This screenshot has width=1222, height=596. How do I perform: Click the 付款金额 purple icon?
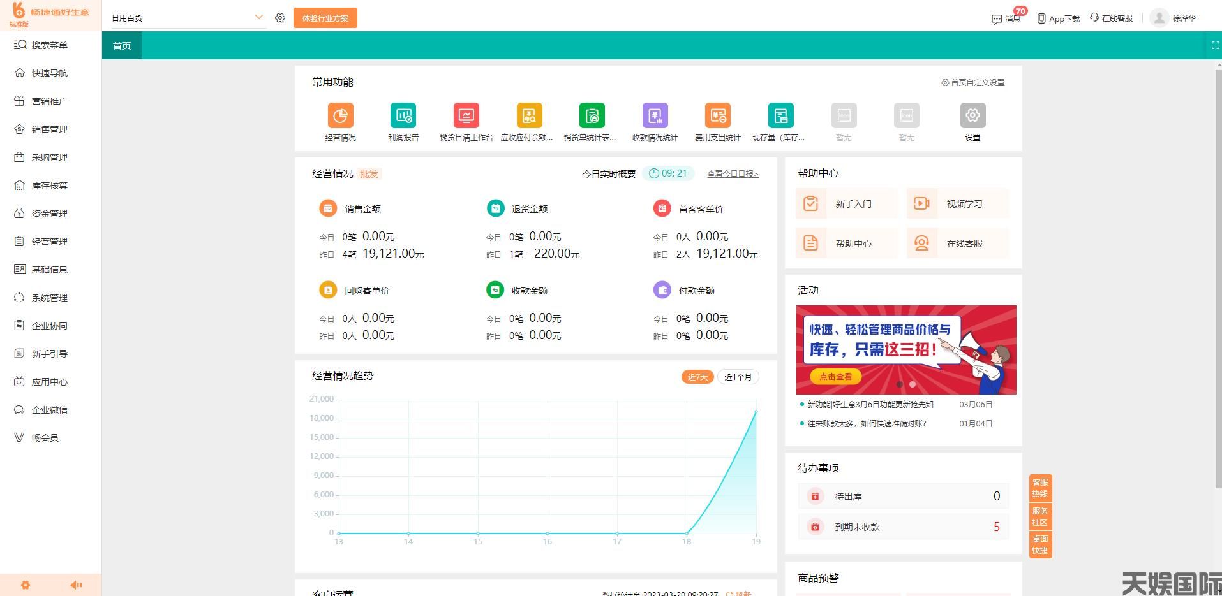[x=662, y=289]
